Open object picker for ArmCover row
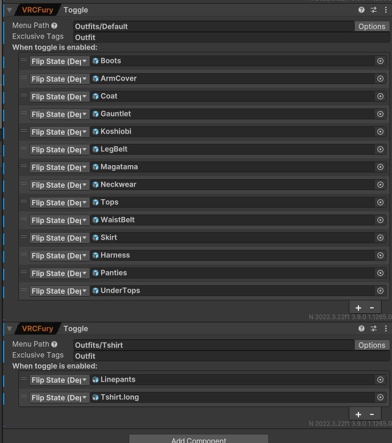Viewport: 392px width, 443px height. click(380, 79)
